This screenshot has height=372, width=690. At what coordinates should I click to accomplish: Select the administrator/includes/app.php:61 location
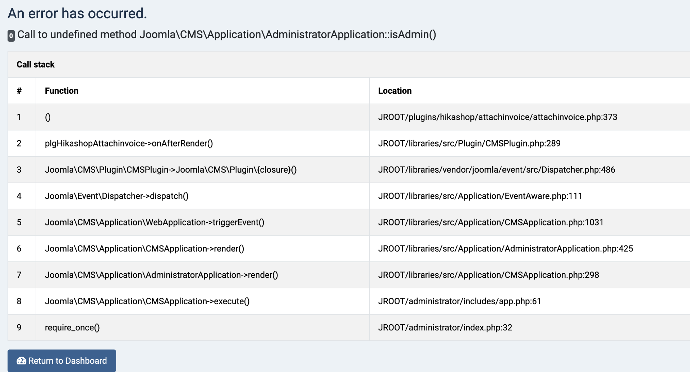tap(459, 301)
